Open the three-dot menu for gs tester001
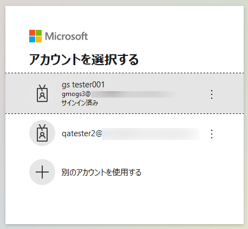 tap(212, 94)
